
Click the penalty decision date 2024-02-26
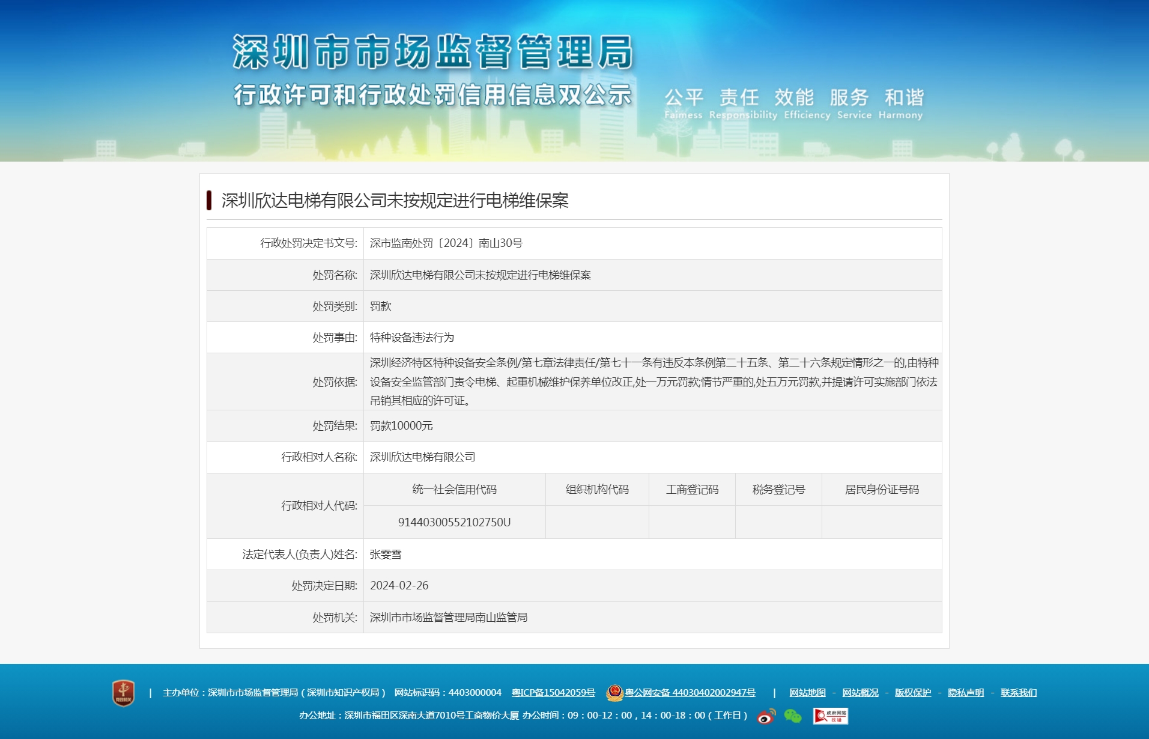click(x=399, y=586)
